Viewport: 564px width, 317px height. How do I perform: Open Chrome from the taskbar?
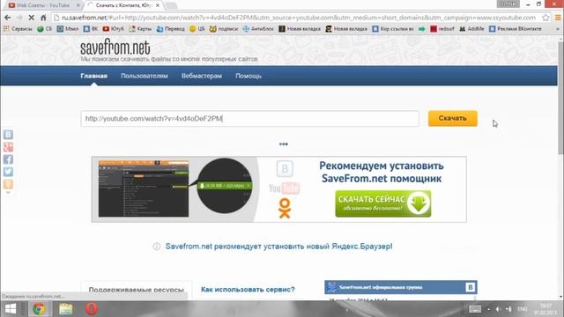(39, 309)
